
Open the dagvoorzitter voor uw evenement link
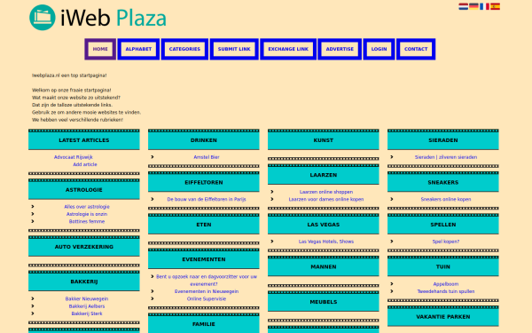207,281
